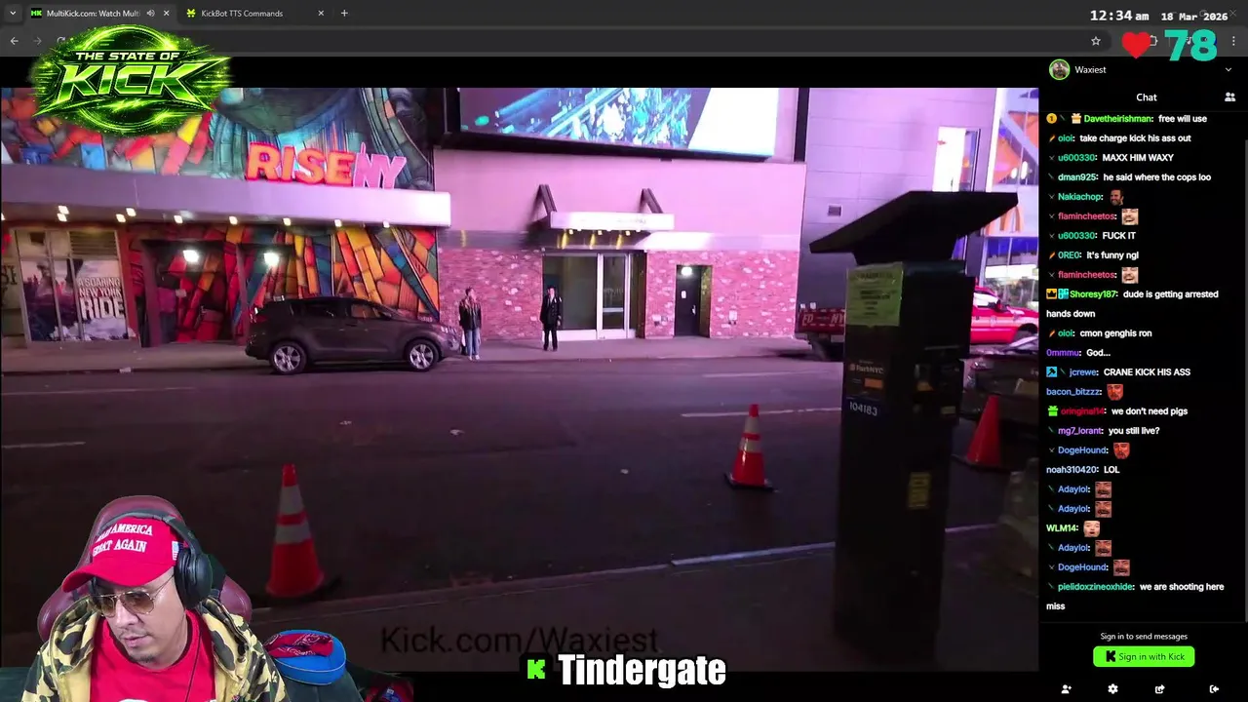
Task: Open the browser tab search chevron
Action: point(13,13)
